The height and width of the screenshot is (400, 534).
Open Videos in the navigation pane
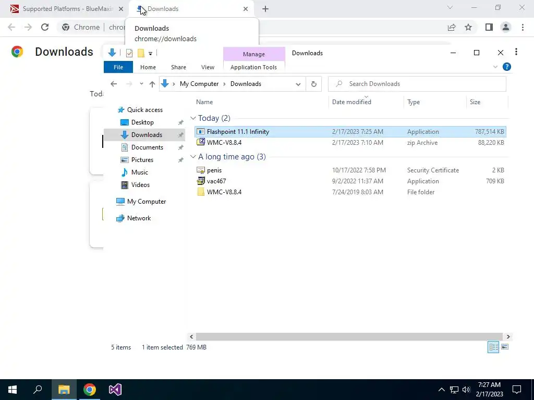click(x=140, y=185)
